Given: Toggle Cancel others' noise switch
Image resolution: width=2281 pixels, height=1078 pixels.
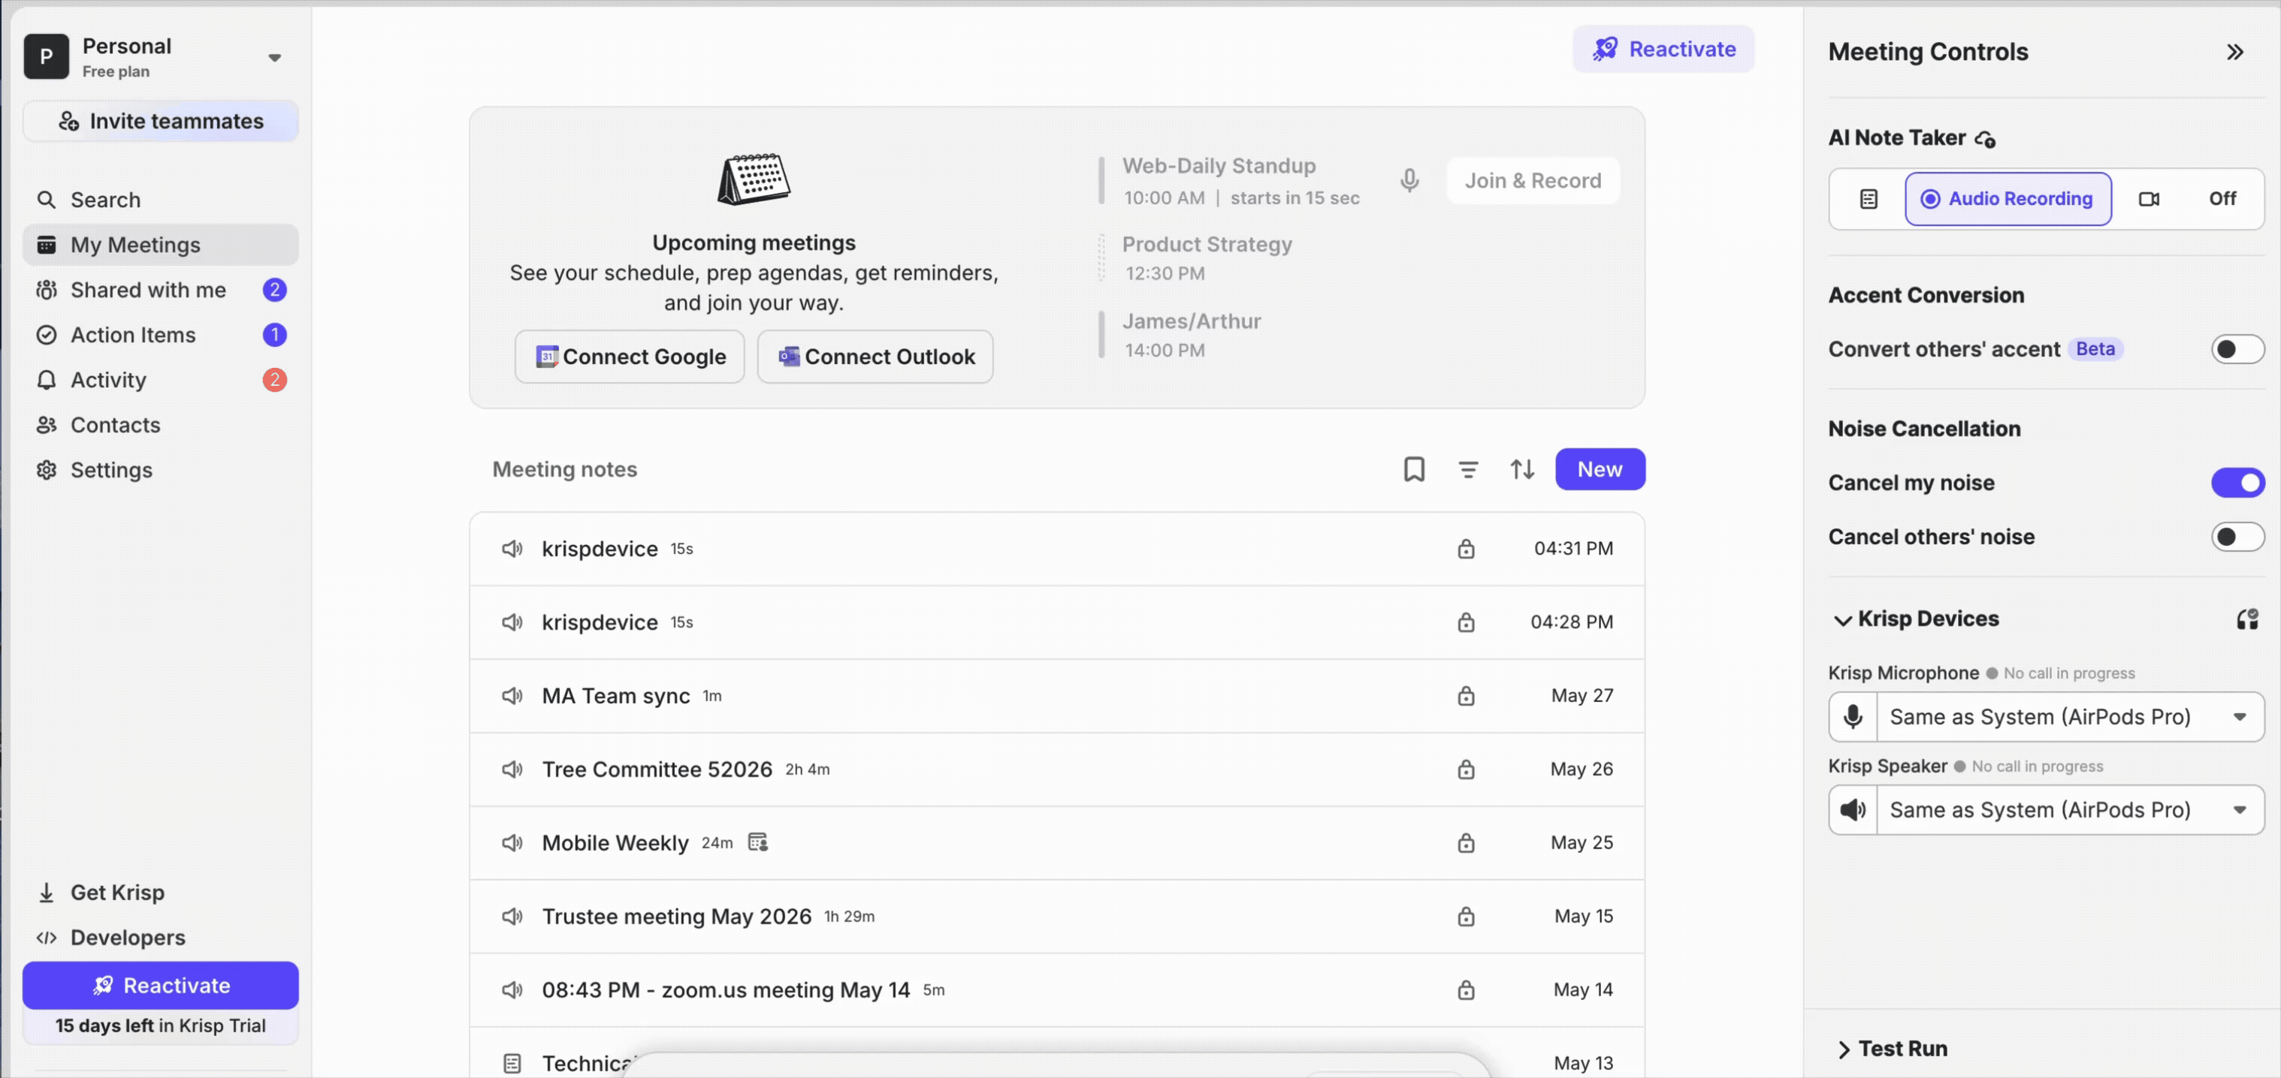Looking at the screenshot, I should 2237,537.
